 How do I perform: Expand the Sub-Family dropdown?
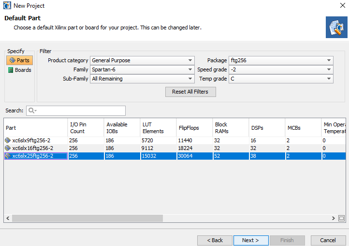pyautogui.click(x=142, y=79)
